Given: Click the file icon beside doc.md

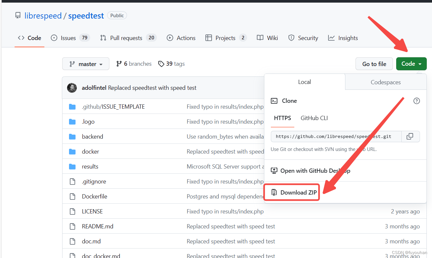Looking at the screenshot, I should point(73,241).
